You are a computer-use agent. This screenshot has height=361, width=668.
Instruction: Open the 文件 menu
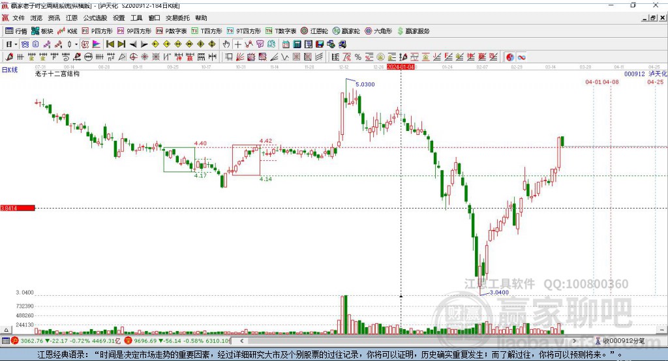click(x=18, y=18)
